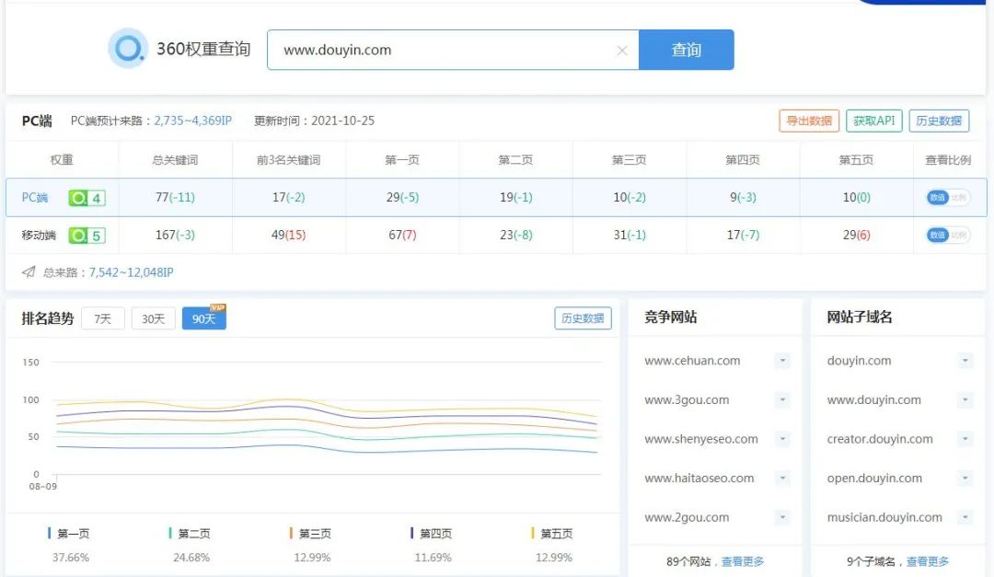Clear the domain search field with the X
Image resolution: width=994 pixels, height=577 pixels.
tap(622, 50)
